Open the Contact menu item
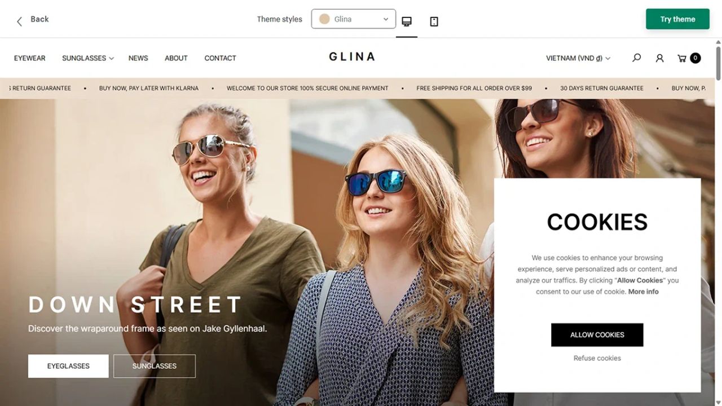This screenshot has width=722, height=406. pos(221,58)
